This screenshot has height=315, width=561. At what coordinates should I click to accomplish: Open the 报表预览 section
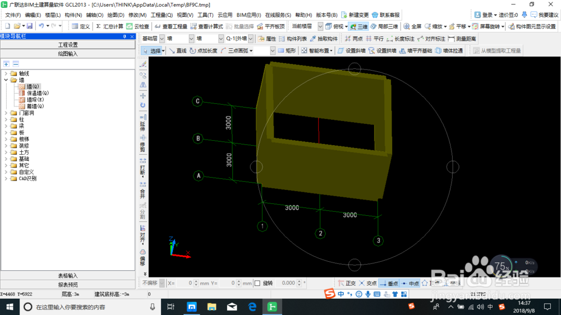(x=68, y=285)
